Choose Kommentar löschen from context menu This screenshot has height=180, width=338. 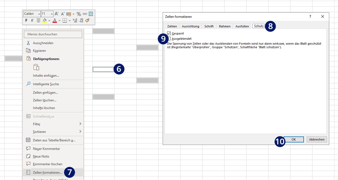(x=53, y=164)
